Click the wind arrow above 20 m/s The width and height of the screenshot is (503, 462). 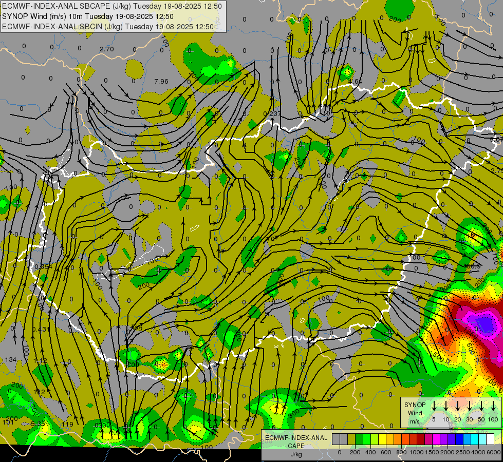pos(457,406)
